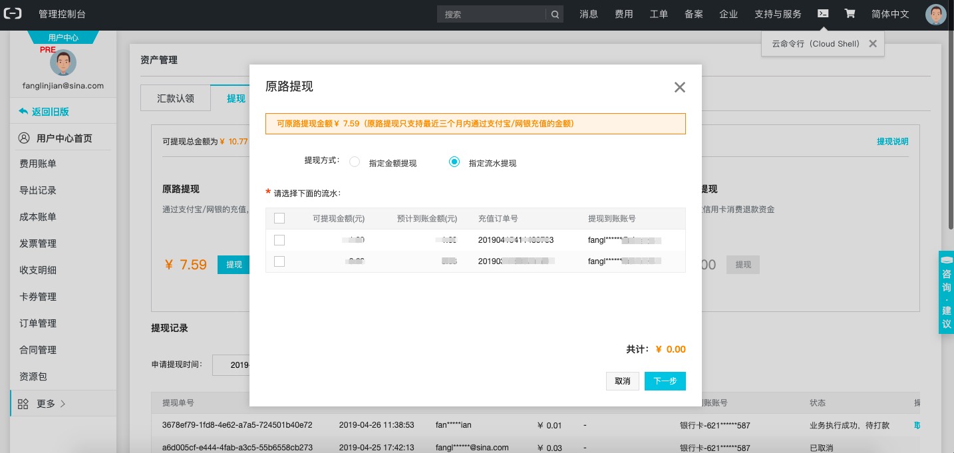Click the disabled gray 提现 button
The width and height of the screenshot is (954, 453).
click(743, 265)
